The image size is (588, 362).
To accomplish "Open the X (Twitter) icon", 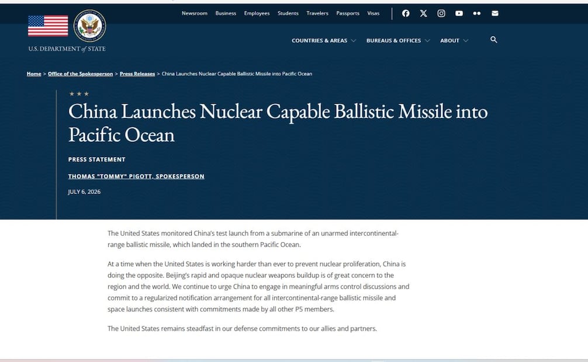I will 423,13.
